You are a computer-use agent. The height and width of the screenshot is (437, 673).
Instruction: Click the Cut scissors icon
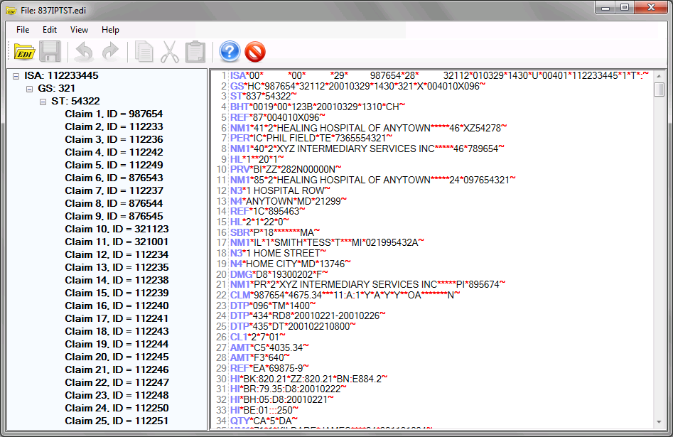(169, 52)
